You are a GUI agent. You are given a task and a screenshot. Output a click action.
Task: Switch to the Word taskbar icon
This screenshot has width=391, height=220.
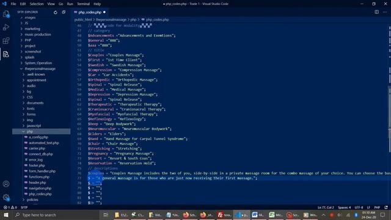click(258, 215)
